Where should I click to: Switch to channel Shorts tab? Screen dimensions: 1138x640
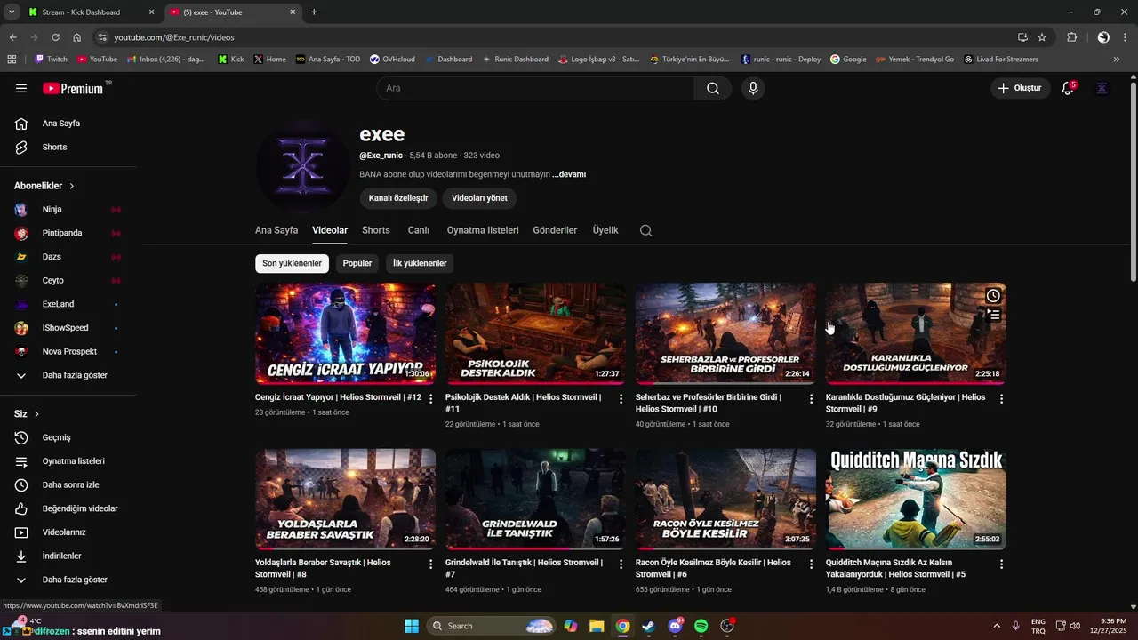pos(376,230)
